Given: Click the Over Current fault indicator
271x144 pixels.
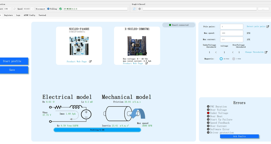Looking at the screenshot, I should coord(208,126).
